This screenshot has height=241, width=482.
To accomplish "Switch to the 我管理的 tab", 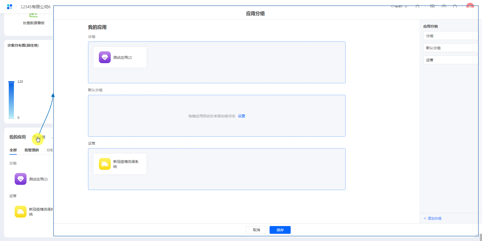I will [x=32, y=150].
